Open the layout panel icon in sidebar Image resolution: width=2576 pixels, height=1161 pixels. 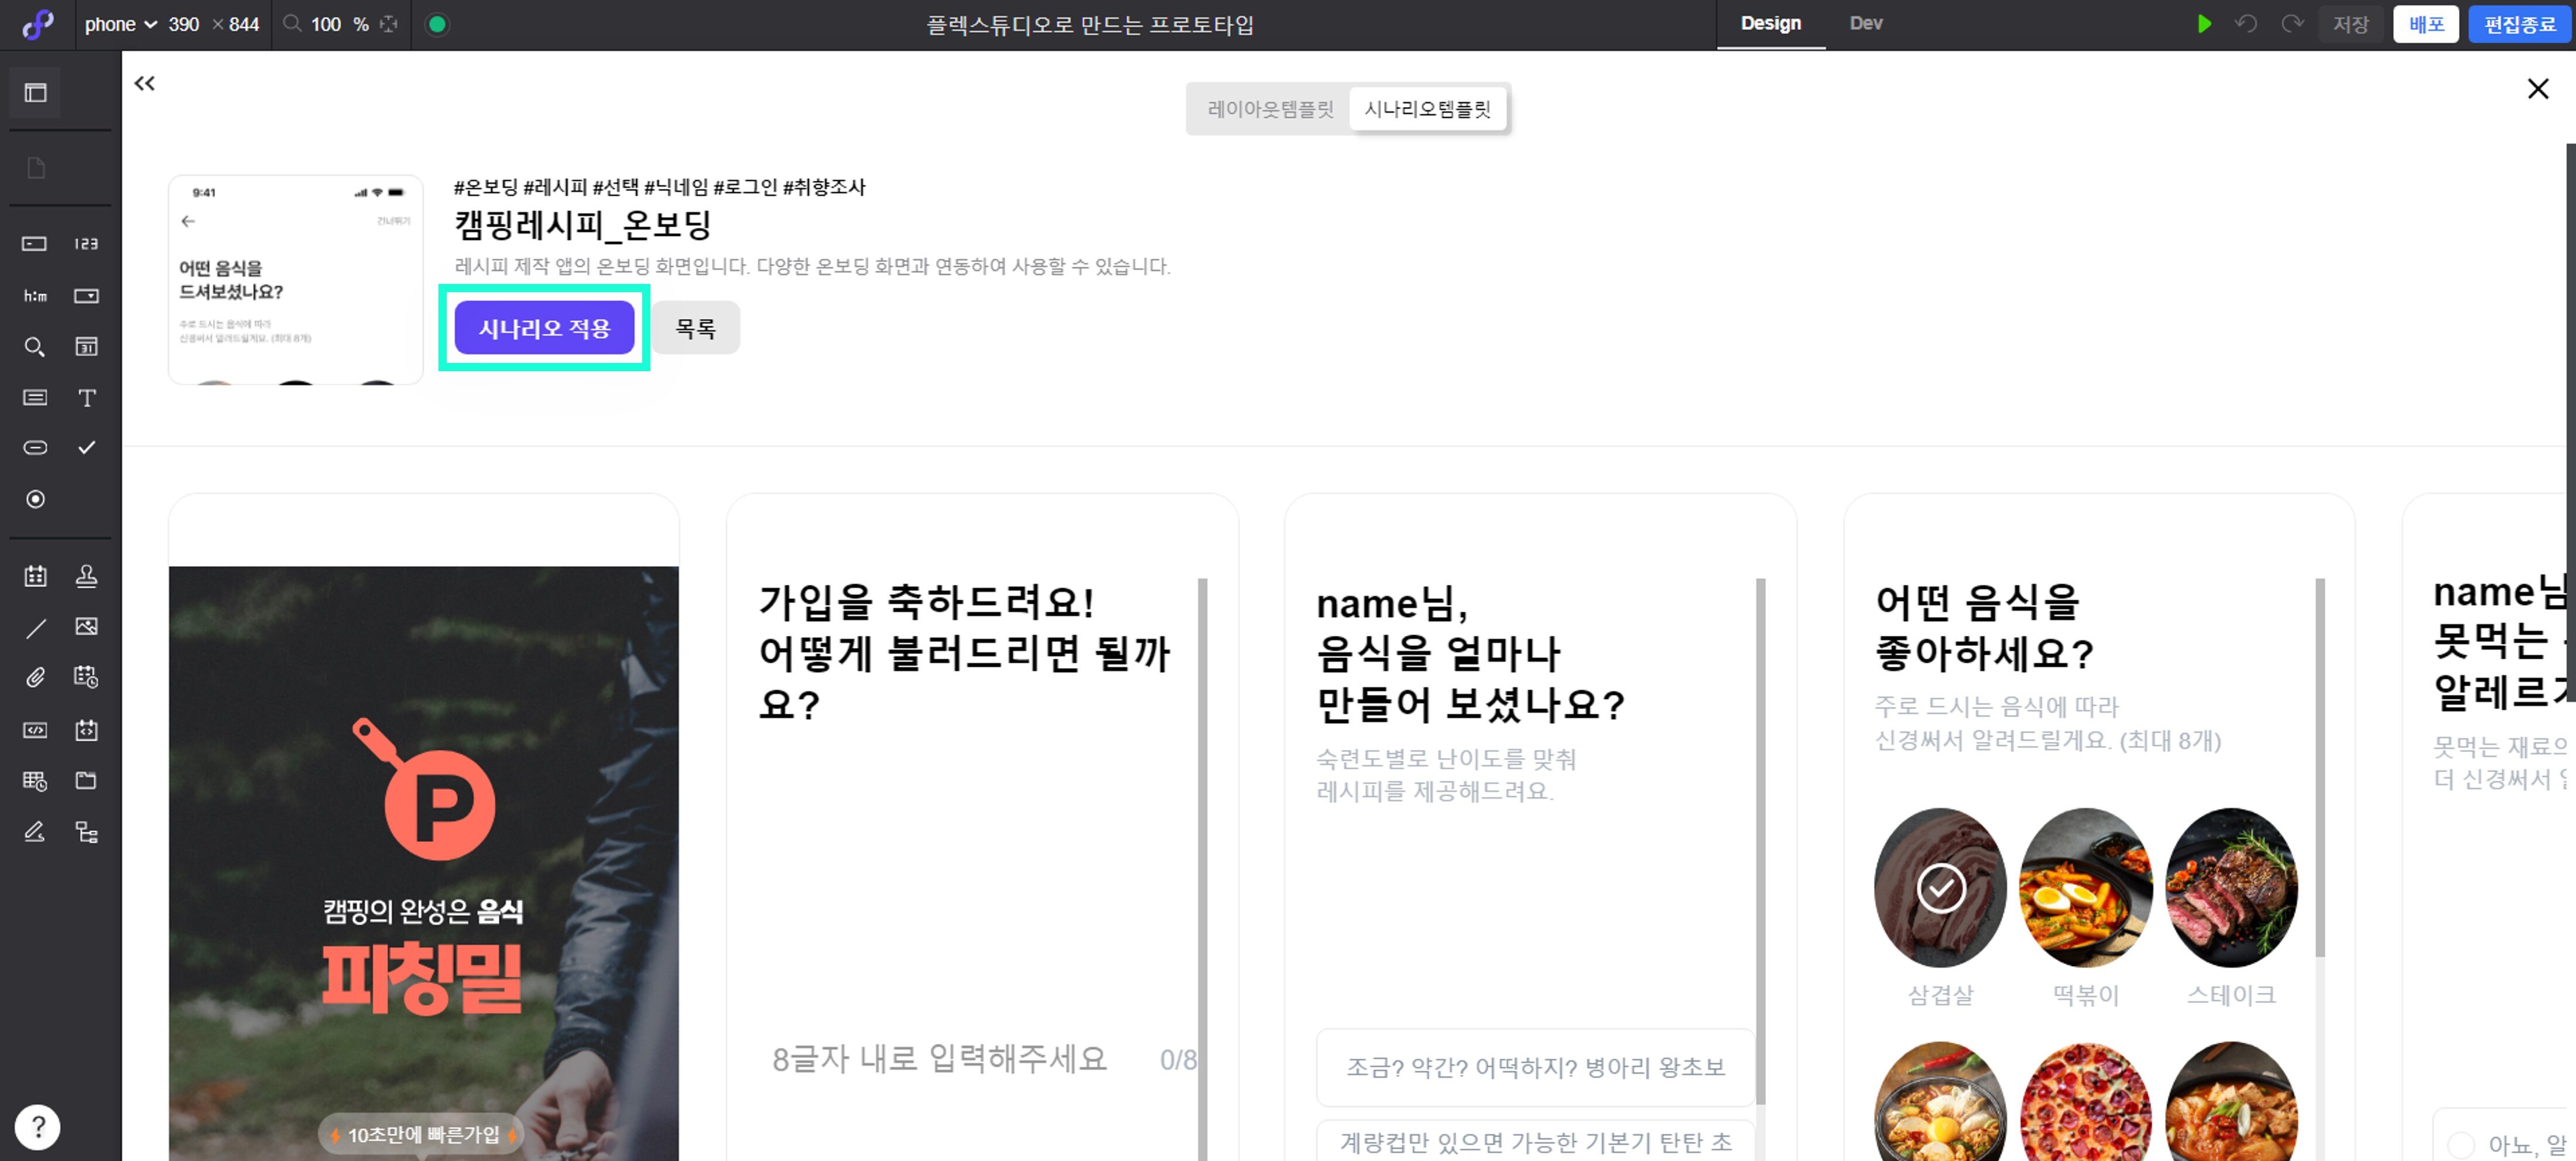[35, 93]
